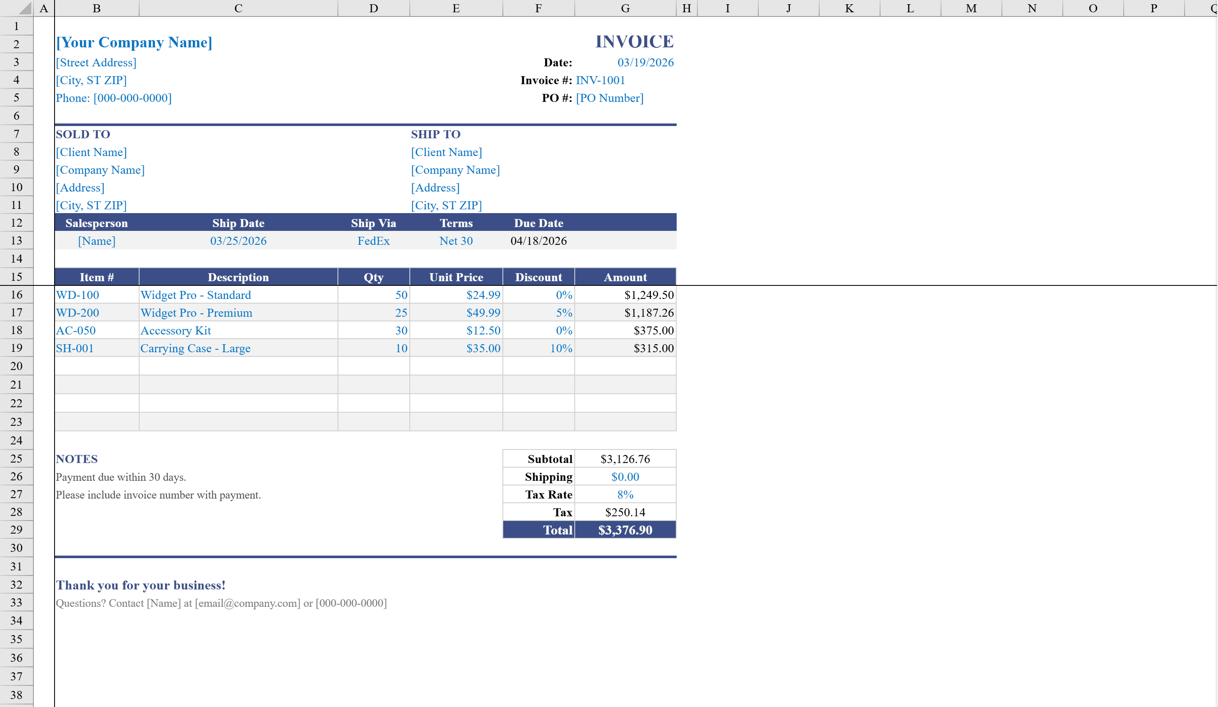Click Widget Pro - Premium description
The height and width of the screenshot is (707, 1218).
click(x=238, y=312)
